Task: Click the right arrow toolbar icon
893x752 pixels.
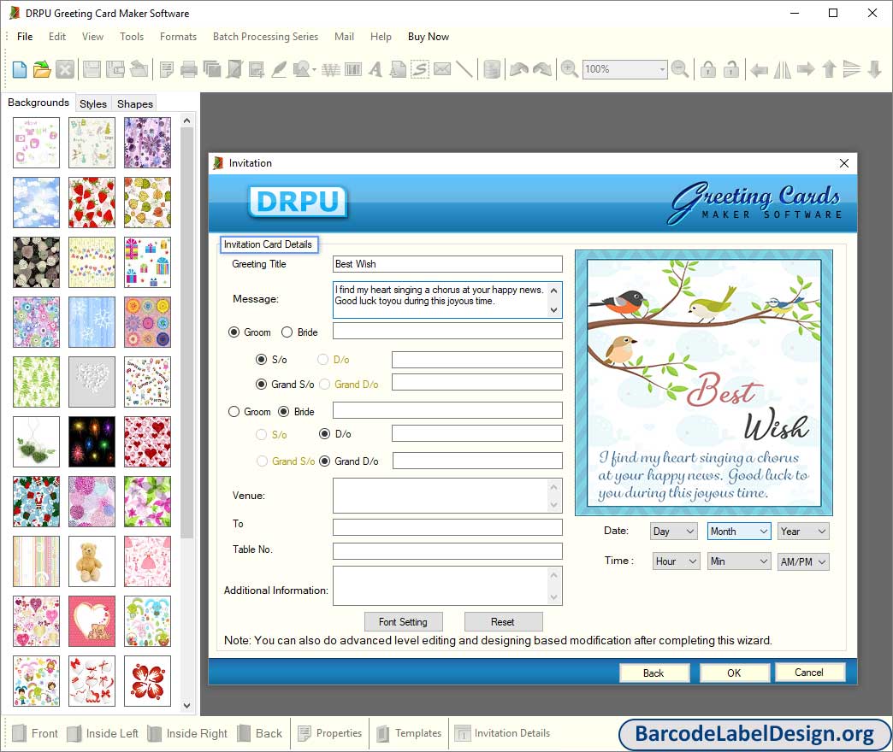Action: (x=805, y=69)
